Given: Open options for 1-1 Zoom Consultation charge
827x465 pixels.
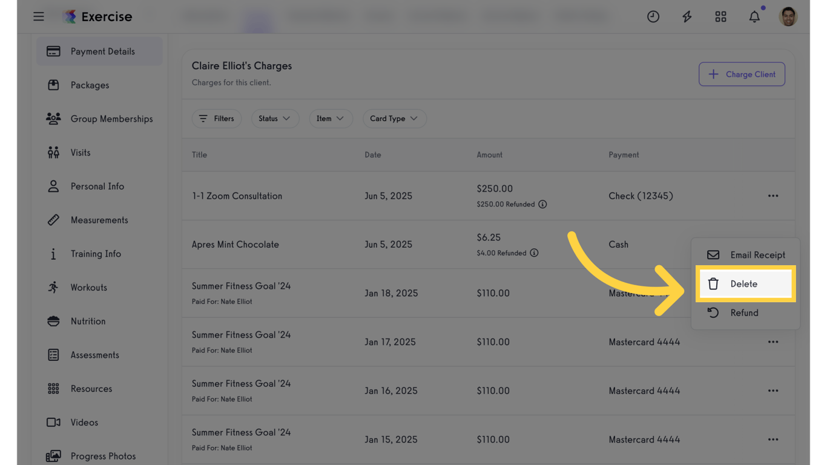Looking at the screenshot, I should tap(773, 196).
